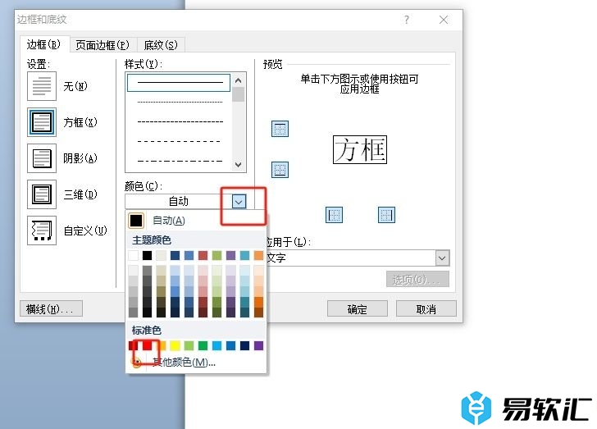The height and width of the screenshot is (429, 597).
Task: Choose 自动(A) automatic color option
Action: (x=196, y=221)
